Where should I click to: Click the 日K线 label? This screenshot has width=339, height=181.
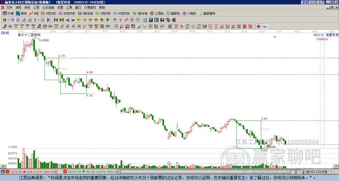[5, 33]
